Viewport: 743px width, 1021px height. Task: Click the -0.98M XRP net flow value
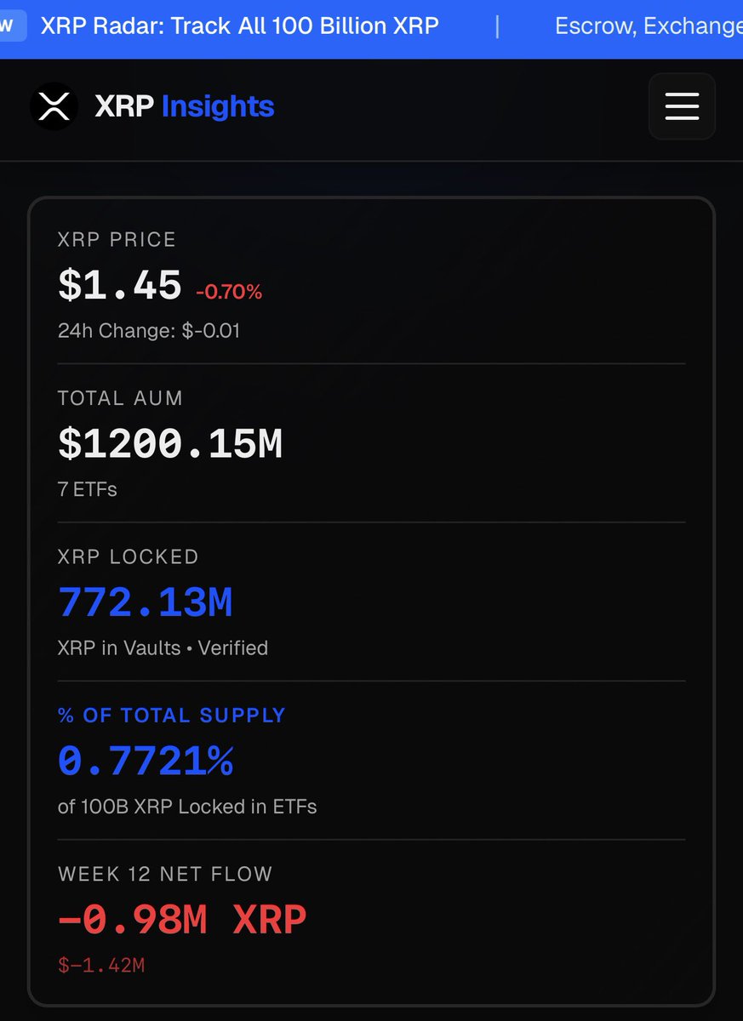tap(182, 920)
